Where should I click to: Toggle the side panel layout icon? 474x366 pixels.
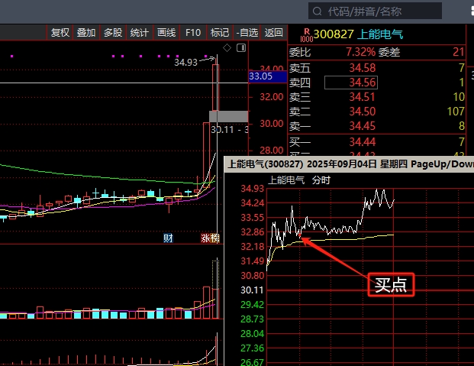[x=241, y=48]
